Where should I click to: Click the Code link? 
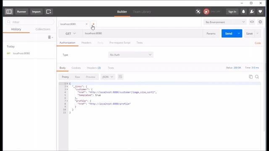[x=258, y=43]
